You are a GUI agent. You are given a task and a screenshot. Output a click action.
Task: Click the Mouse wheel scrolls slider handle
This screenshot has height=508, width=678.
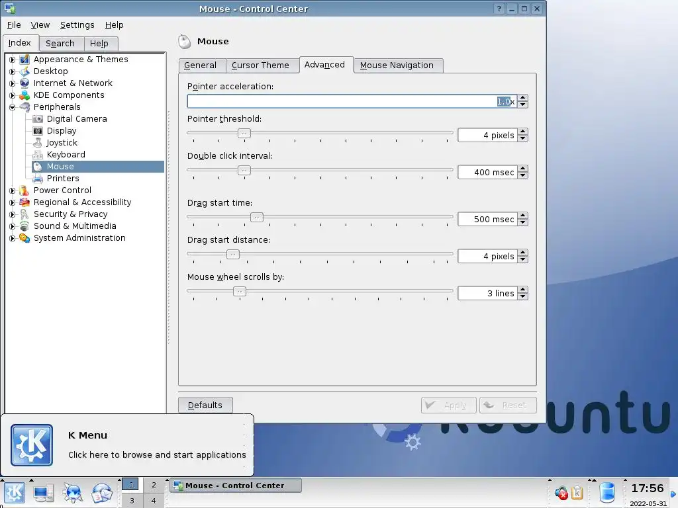(240, 292)
